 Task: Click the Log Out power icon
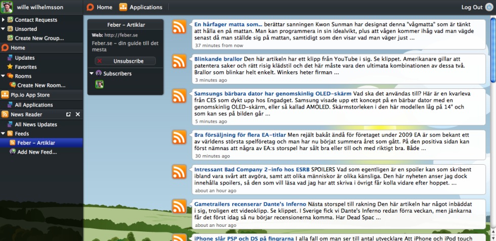[489, 7]
